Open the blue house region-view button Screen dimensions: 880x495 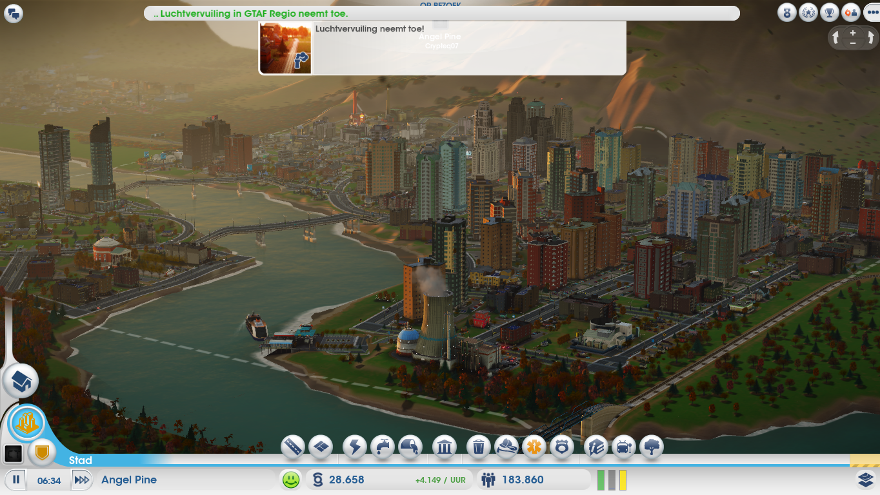click(x=21, y=381)
